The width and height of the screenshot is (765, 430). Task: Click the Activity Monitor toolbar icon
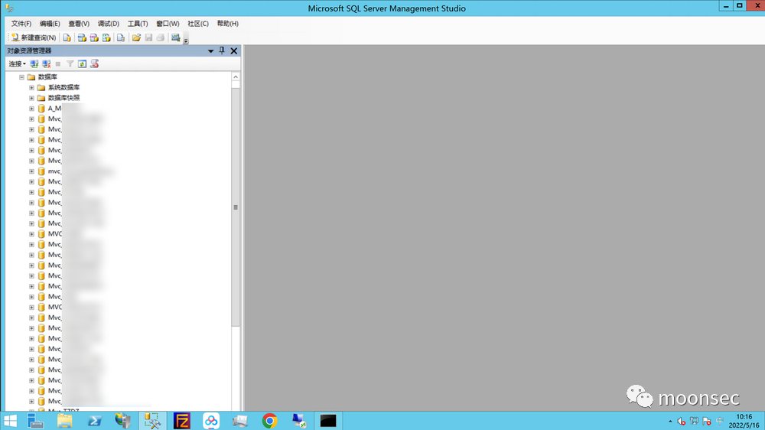(x=176, y=37)
